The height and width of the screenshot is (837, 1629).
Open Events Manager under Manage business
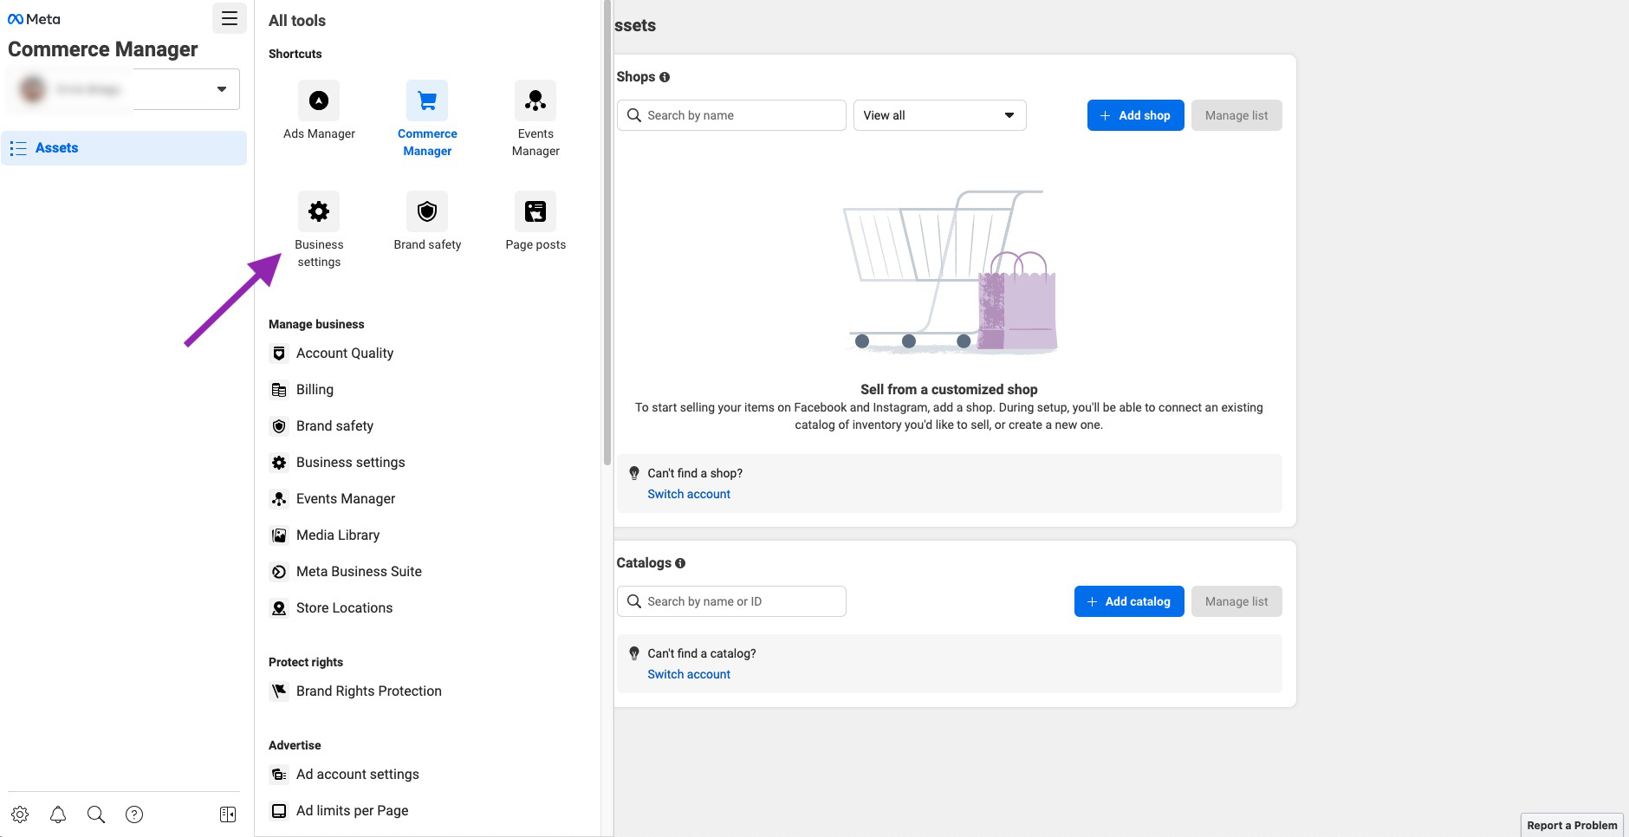346,499
